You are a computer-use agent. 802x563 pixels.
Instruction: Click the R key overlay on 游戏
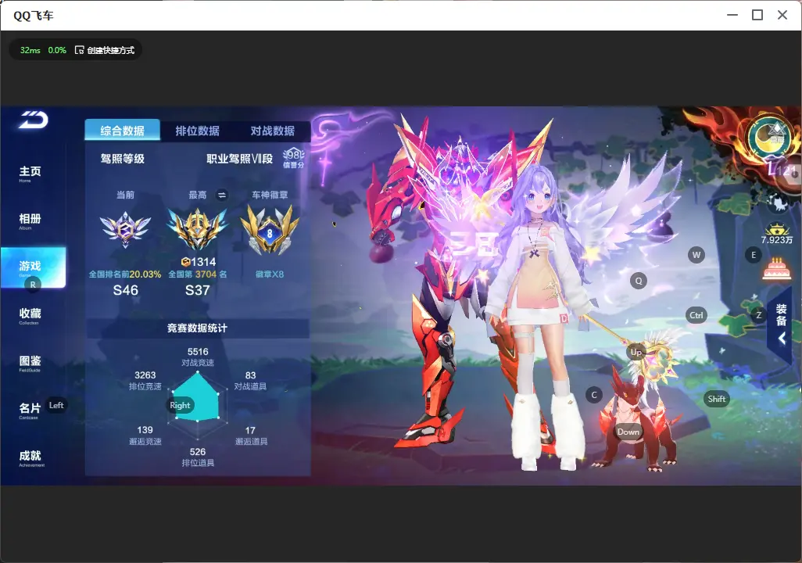[33, 285]
